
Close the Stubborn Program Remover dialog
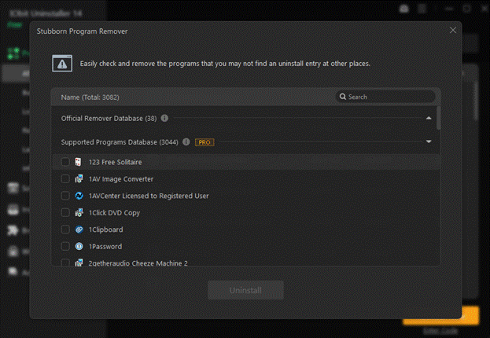pyautogui.click(x=453, y=31)
